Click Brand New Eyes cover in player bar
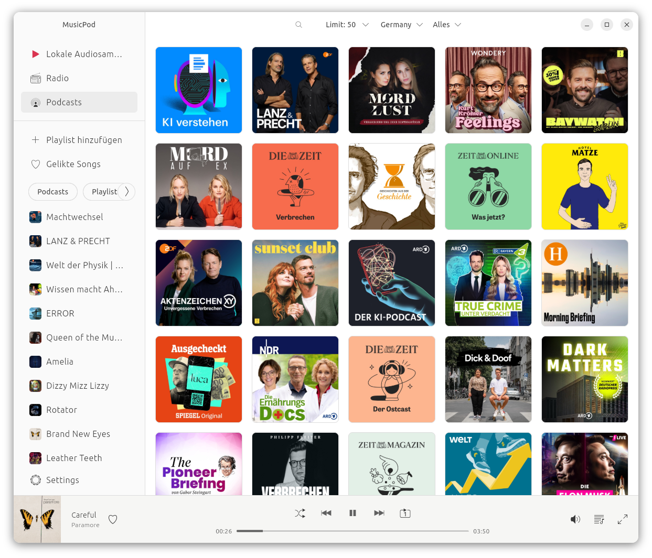The width and height of the screenshot is (652, 558). coord(37,519)
